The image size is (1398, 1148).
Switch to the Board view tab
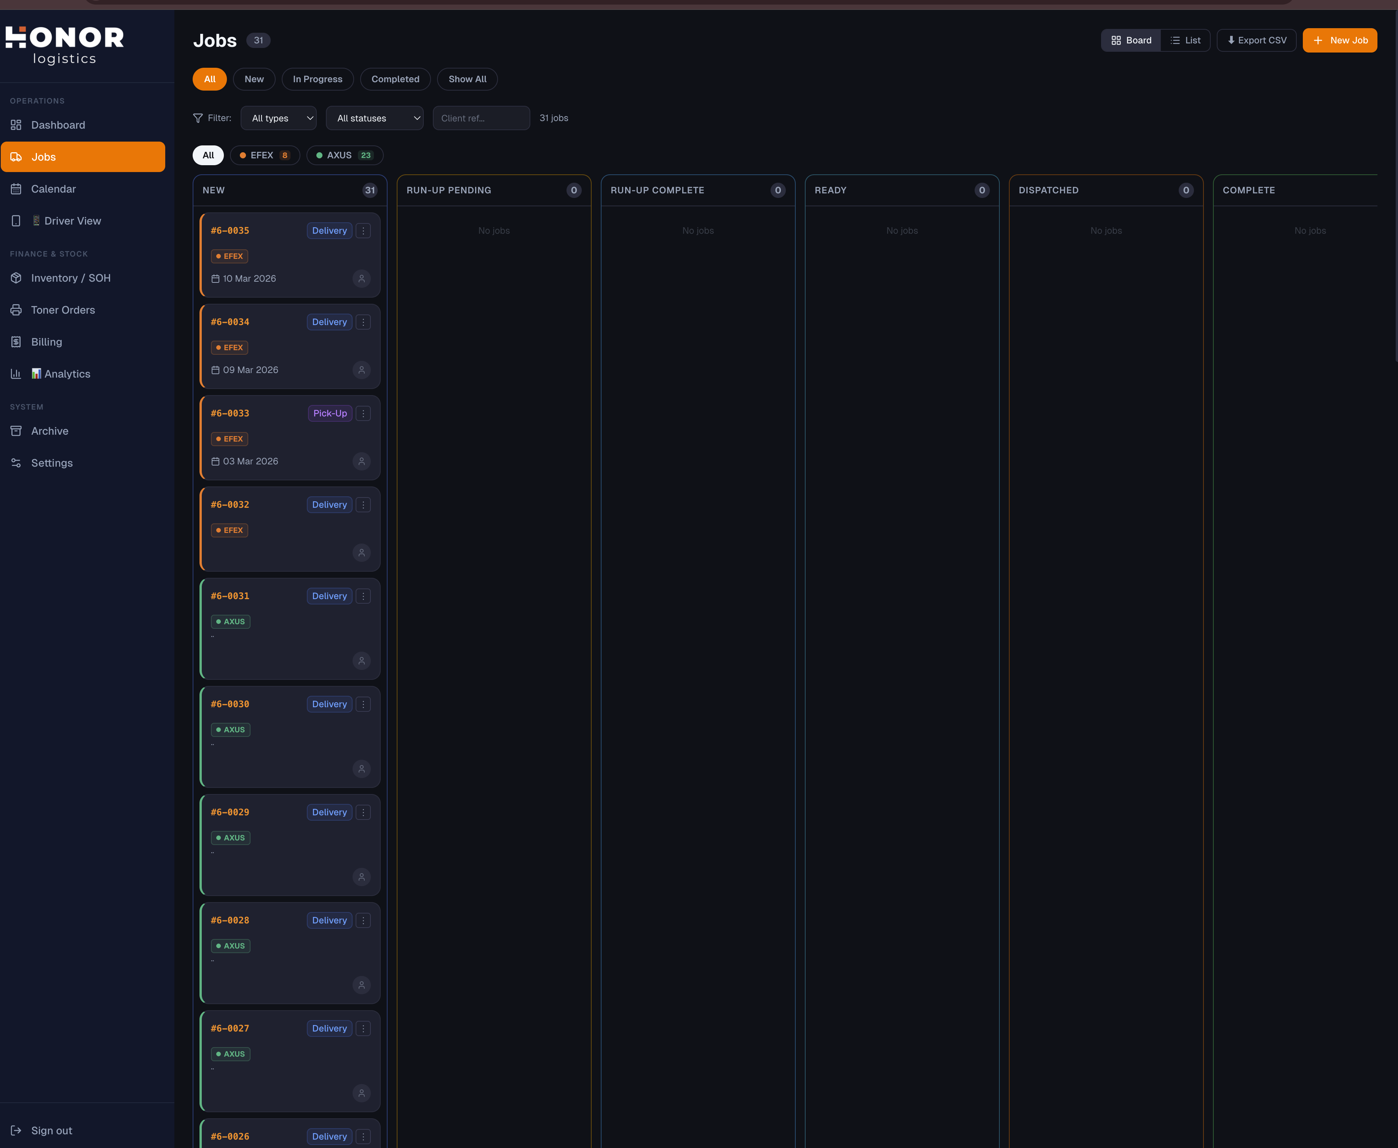click(x=1130, y=40)
